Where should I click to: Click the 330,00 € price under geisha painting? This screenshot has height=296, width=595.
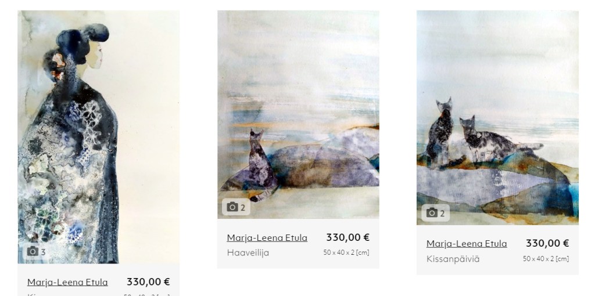coord(148,282)
